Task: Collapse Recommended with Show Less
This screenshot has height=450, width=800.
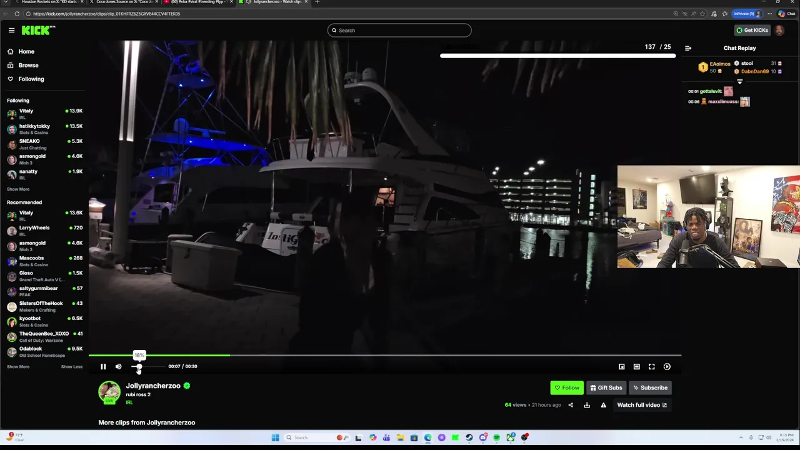Action: [x=72, y=367]
